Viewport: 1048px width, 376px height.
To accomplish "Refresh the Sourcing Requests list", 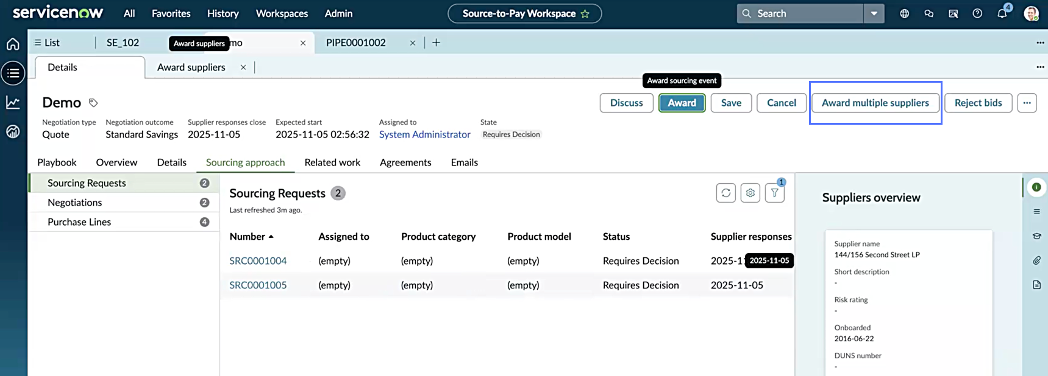I will 725,193.
